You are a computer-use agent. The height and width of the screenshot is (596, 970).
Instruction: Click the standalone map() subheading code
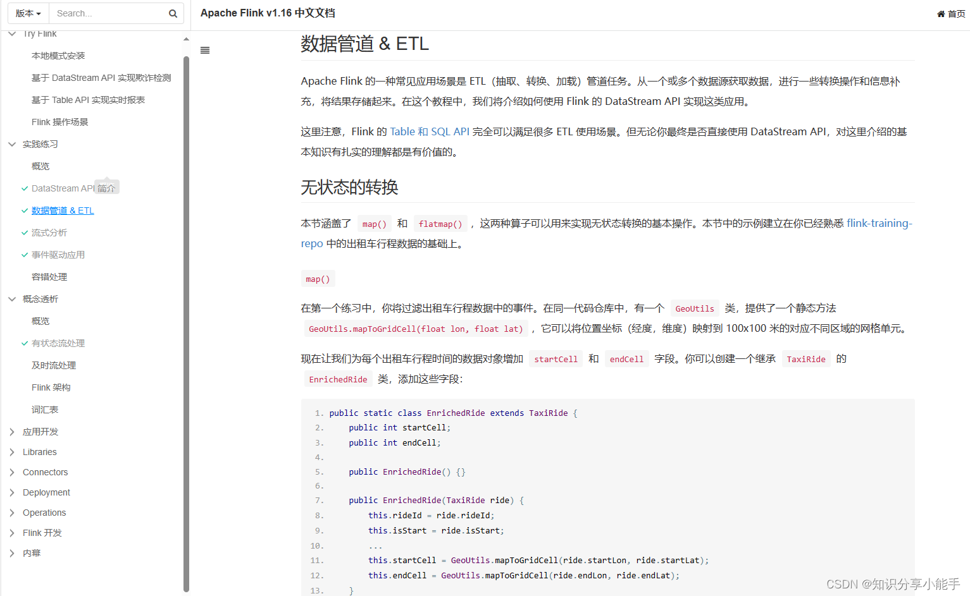[x=318, y=279]
